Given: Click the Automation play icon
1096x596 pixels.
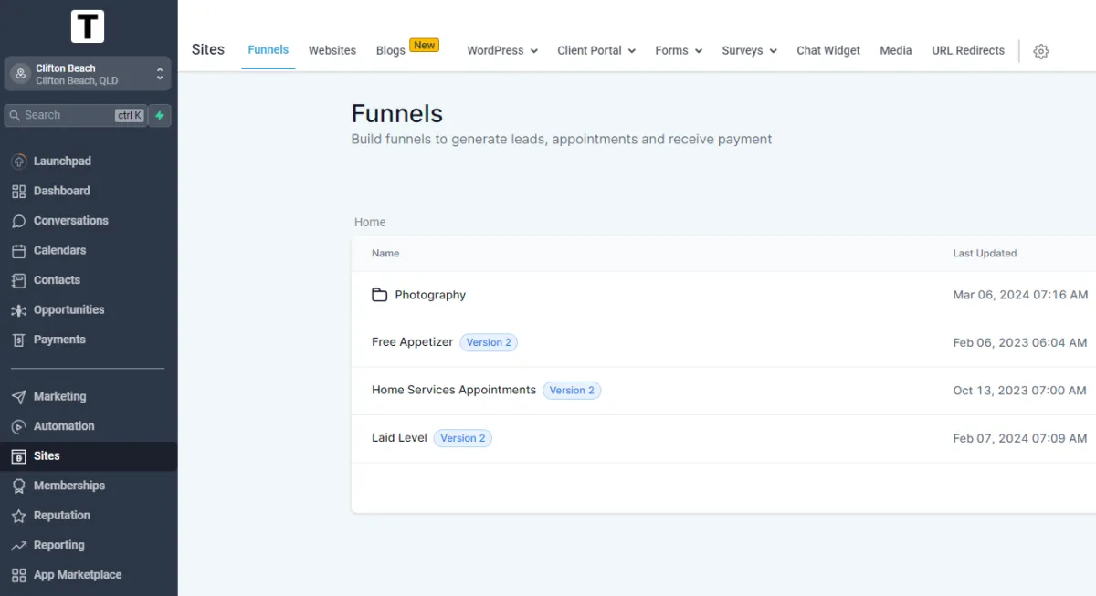Looking at the screenshot, I should 18,426.
